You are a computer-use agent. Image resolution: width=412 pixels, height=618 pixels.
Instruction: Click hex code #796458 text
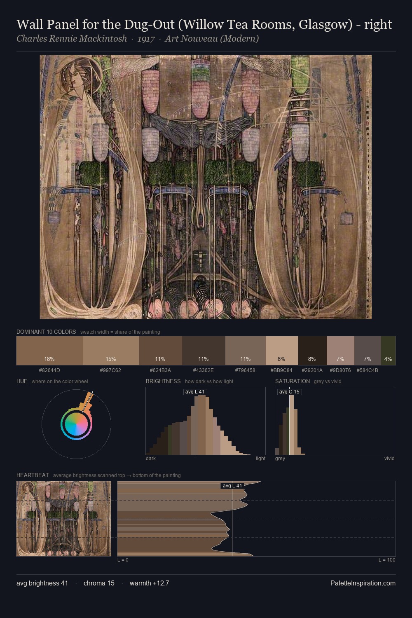246,370
